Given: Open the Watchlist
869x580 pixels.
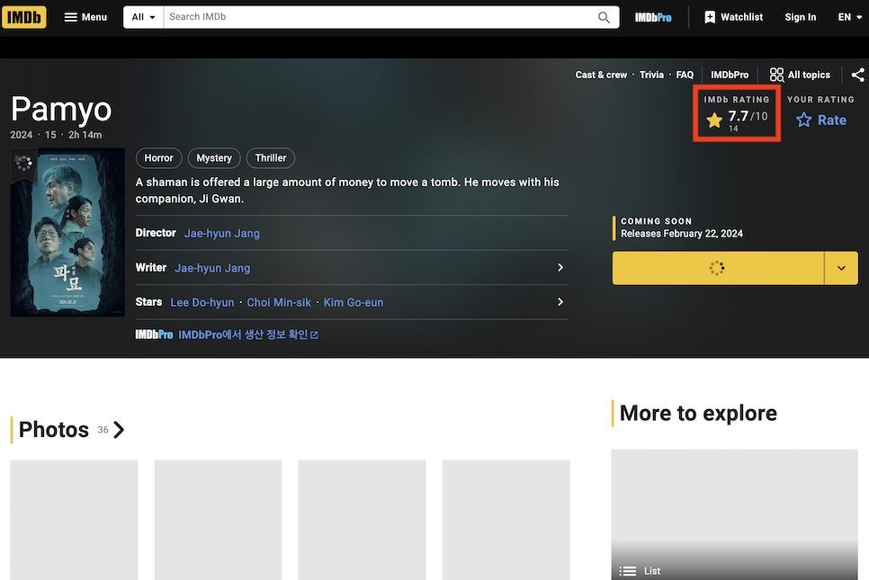Looking at the screenshot, I should 733,17.
